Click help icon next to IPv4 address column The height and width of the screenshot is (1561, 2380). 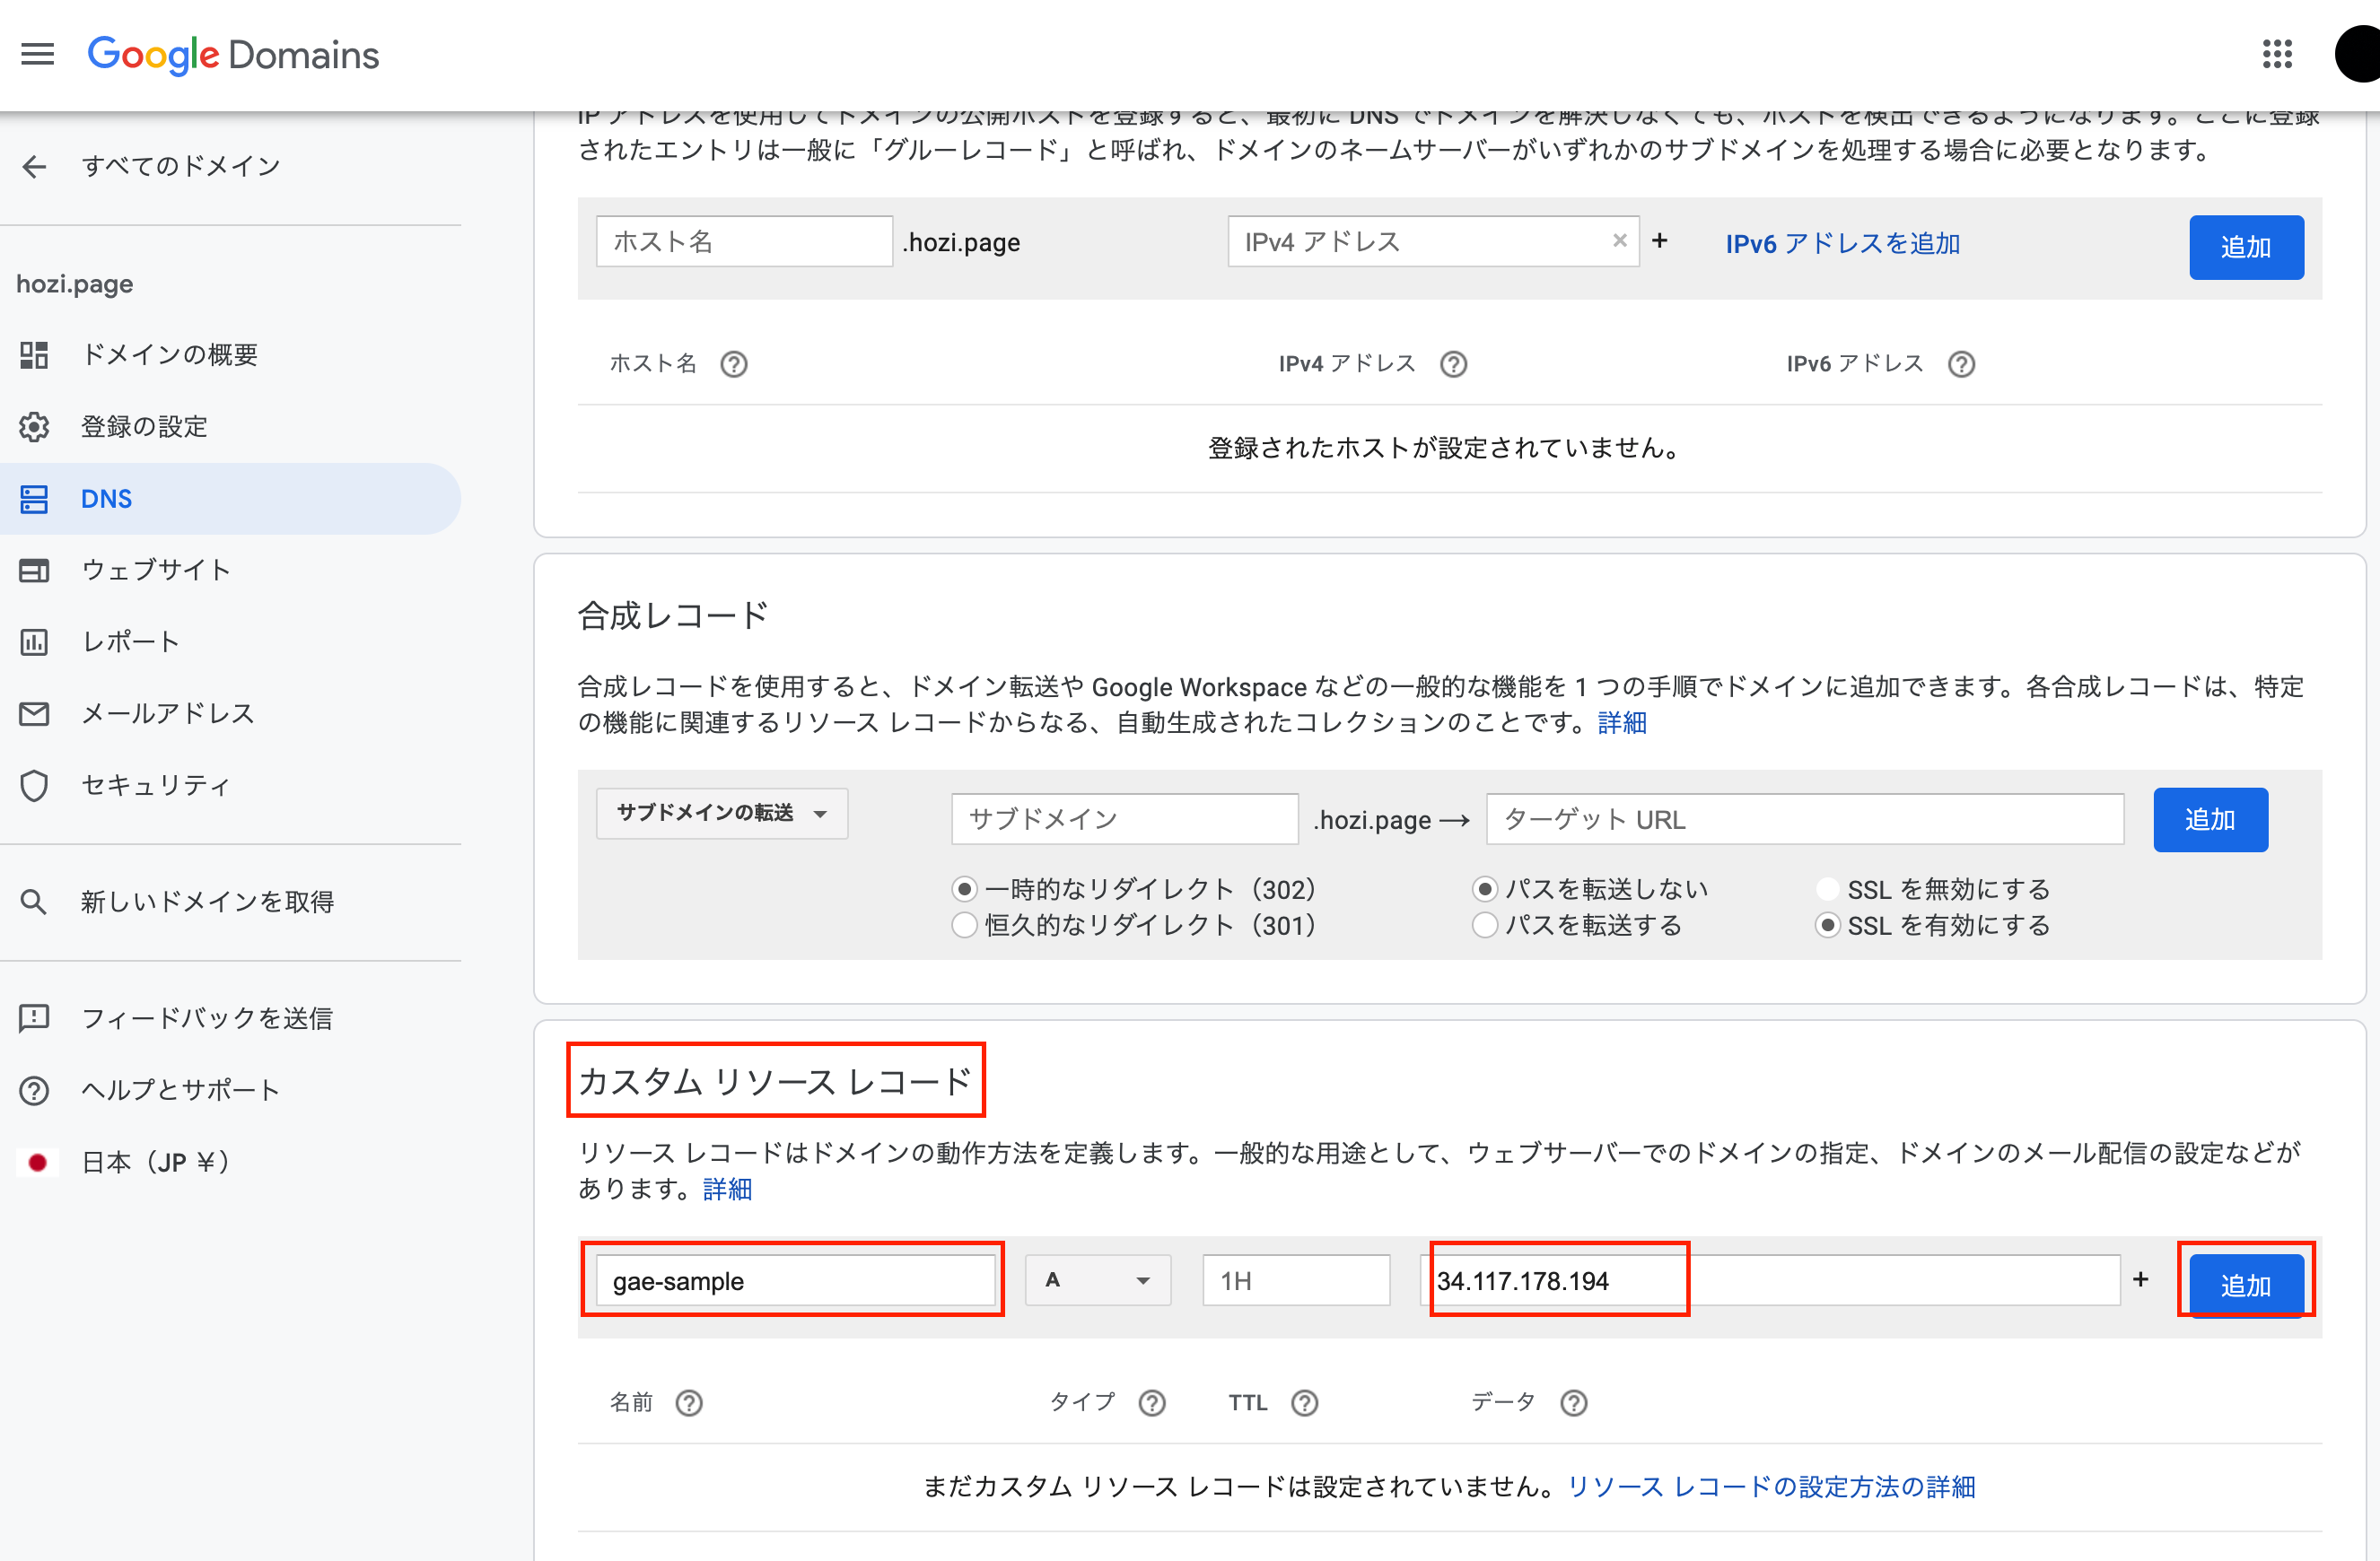(1453, 365)
